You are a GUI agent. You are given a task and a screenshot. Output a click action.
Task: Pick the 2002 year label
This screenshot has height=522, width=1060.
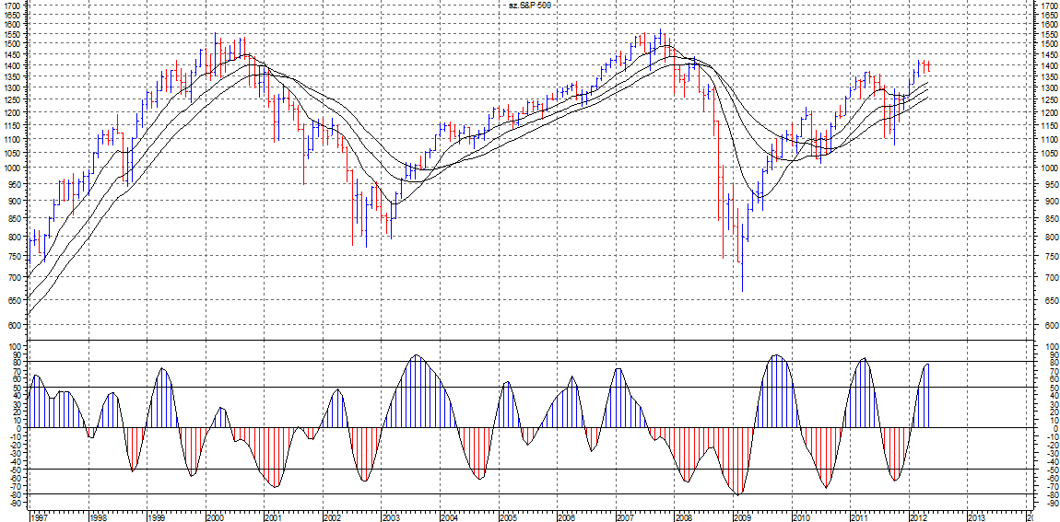pos(332,517)
